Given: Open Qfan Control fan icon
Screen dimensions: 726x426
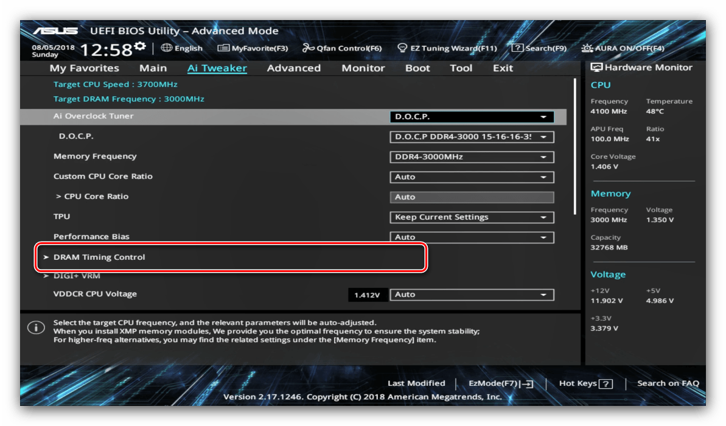Looking at the screenshot, I should click(x=308, y=48).
